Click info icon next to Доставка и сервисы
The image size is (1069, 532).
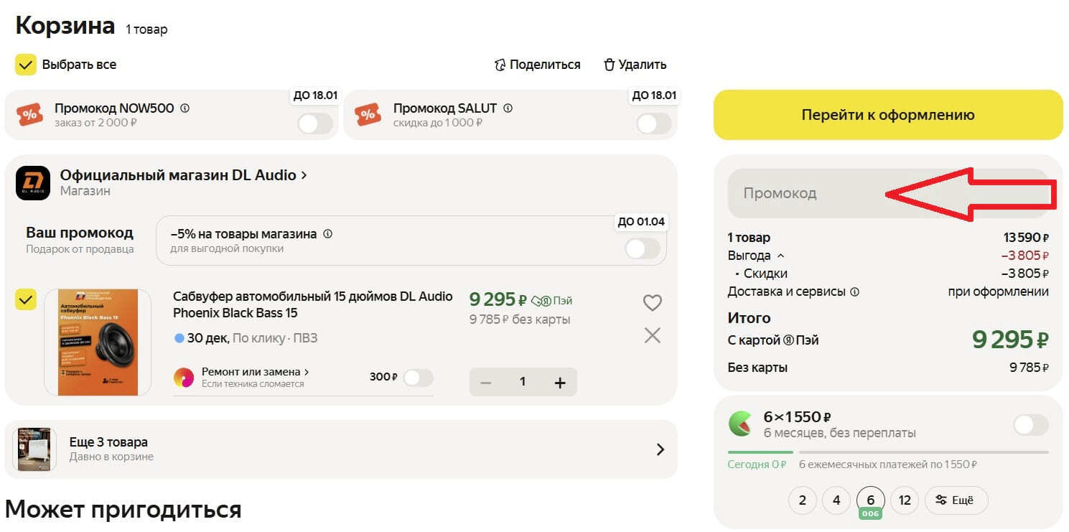pyautogui.click(x=854, y=292)
